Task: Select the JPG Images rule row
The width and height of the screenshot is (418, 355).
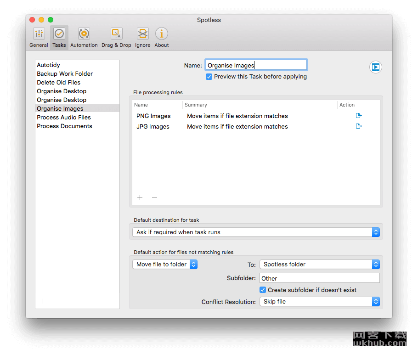Action: point(256,127)
